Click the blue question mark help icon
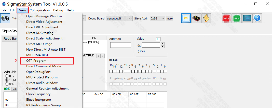 coord(257,18)
